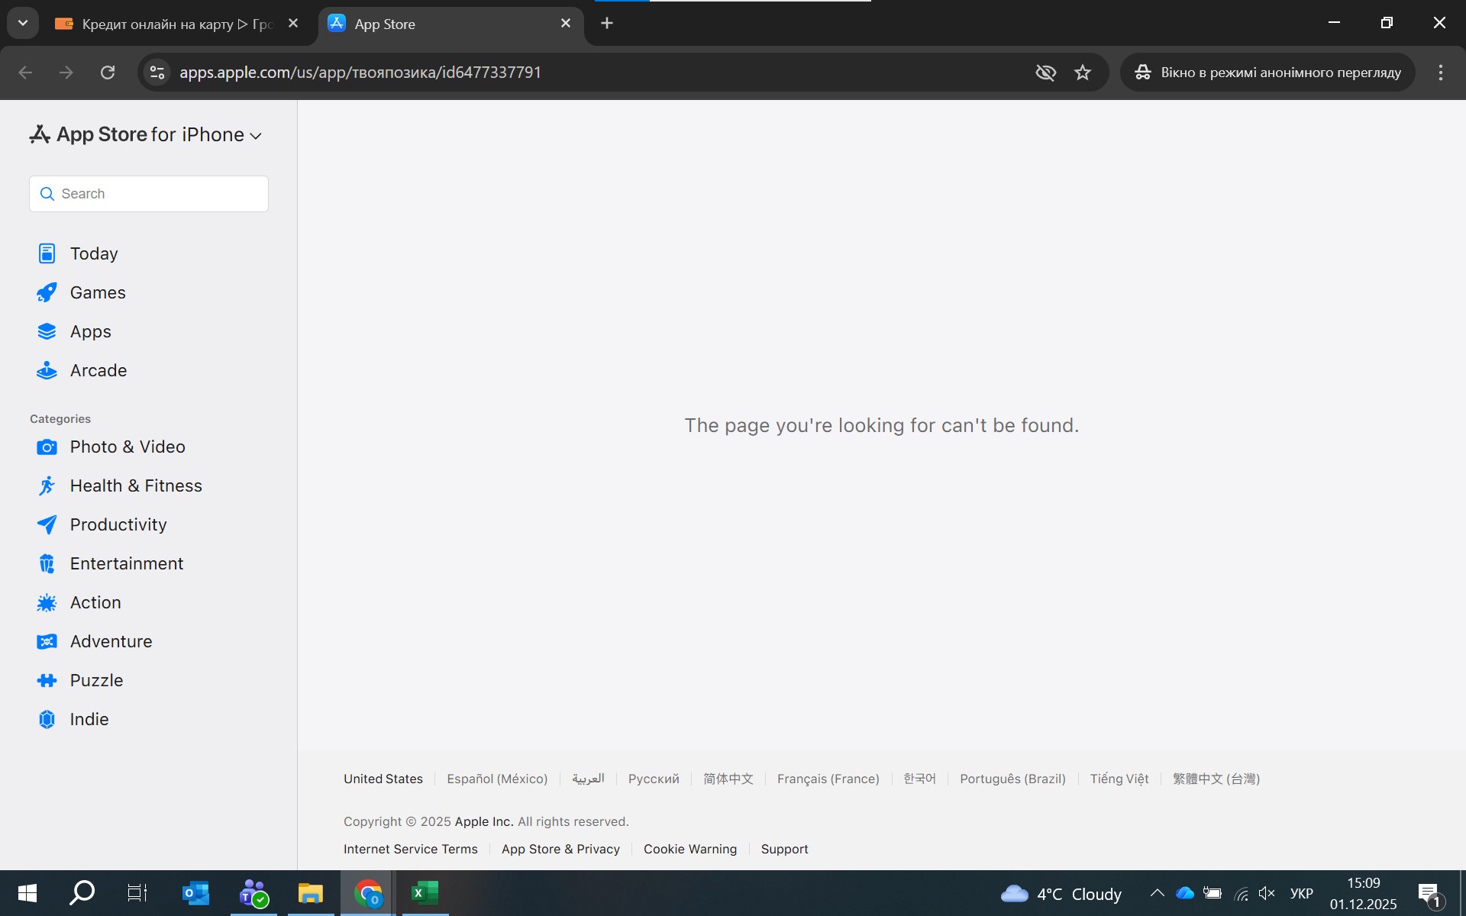Screen dimensions: 1466x916
Task: Open the site information button in the address bar
Action: coord(157,73)
